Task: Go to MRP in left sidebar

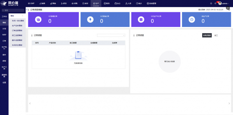Action: click(x=4, y=35)
